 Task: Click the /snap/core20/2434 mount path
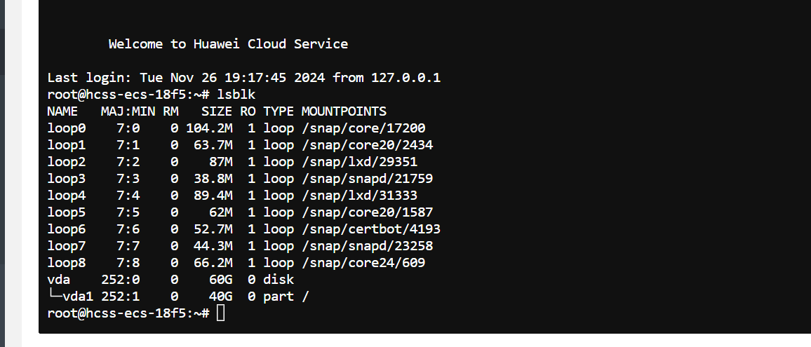point(367,145)
